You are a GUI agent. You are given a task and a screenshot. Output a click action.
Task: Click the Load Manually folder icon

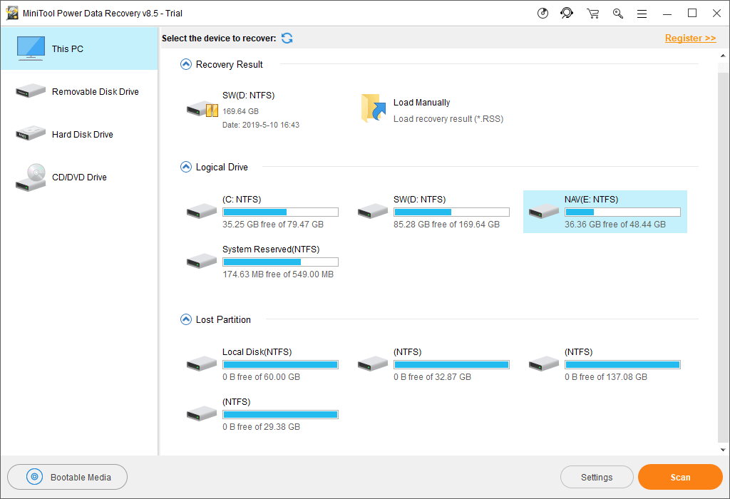coord(373,109)
